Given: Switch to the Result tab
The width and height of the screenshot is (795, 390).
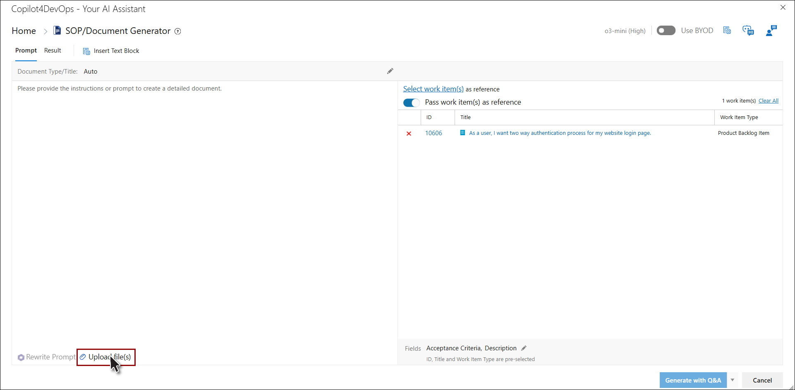Looking at the screenshot, I should (x=53, y=50).
